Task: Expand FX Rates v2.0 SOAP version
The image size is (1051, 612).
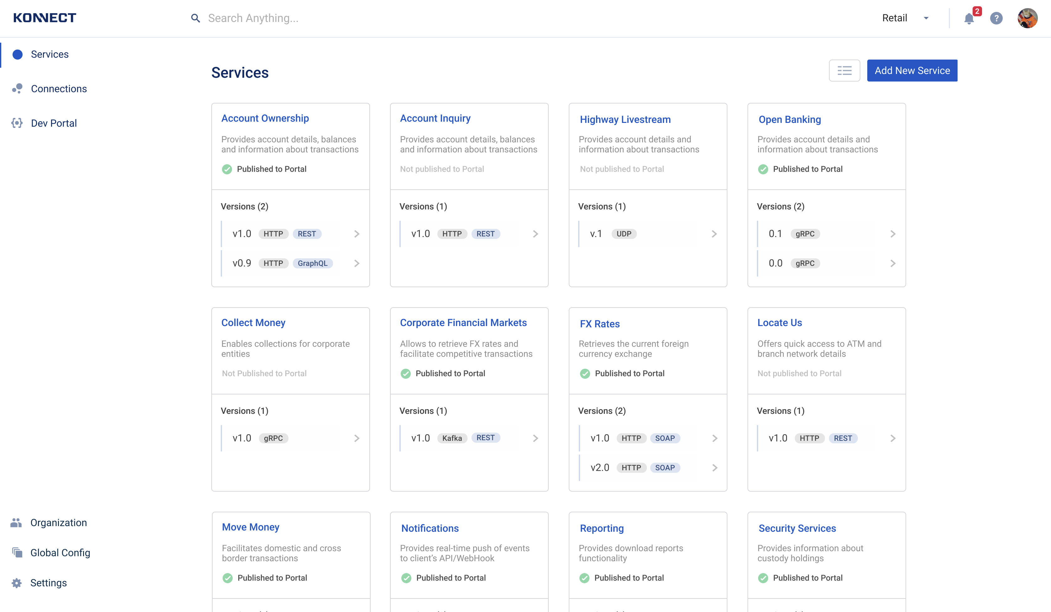Action: pyautogui.click(x=715, y=468)
